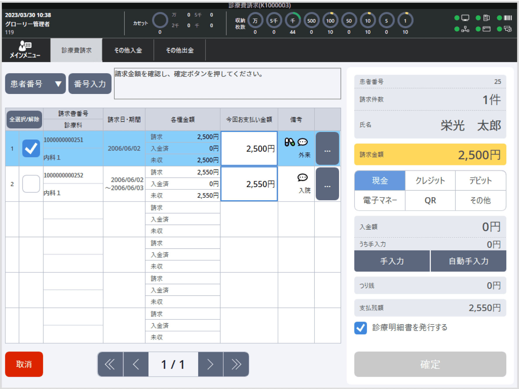Toggle 診療明細書を発行する checkbox
This screenshot has width=519, height=389.
coord(361,328)
